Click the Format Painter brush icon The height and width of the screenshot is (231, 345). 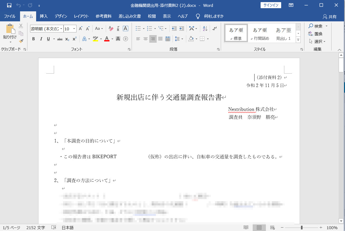(21, 41)
